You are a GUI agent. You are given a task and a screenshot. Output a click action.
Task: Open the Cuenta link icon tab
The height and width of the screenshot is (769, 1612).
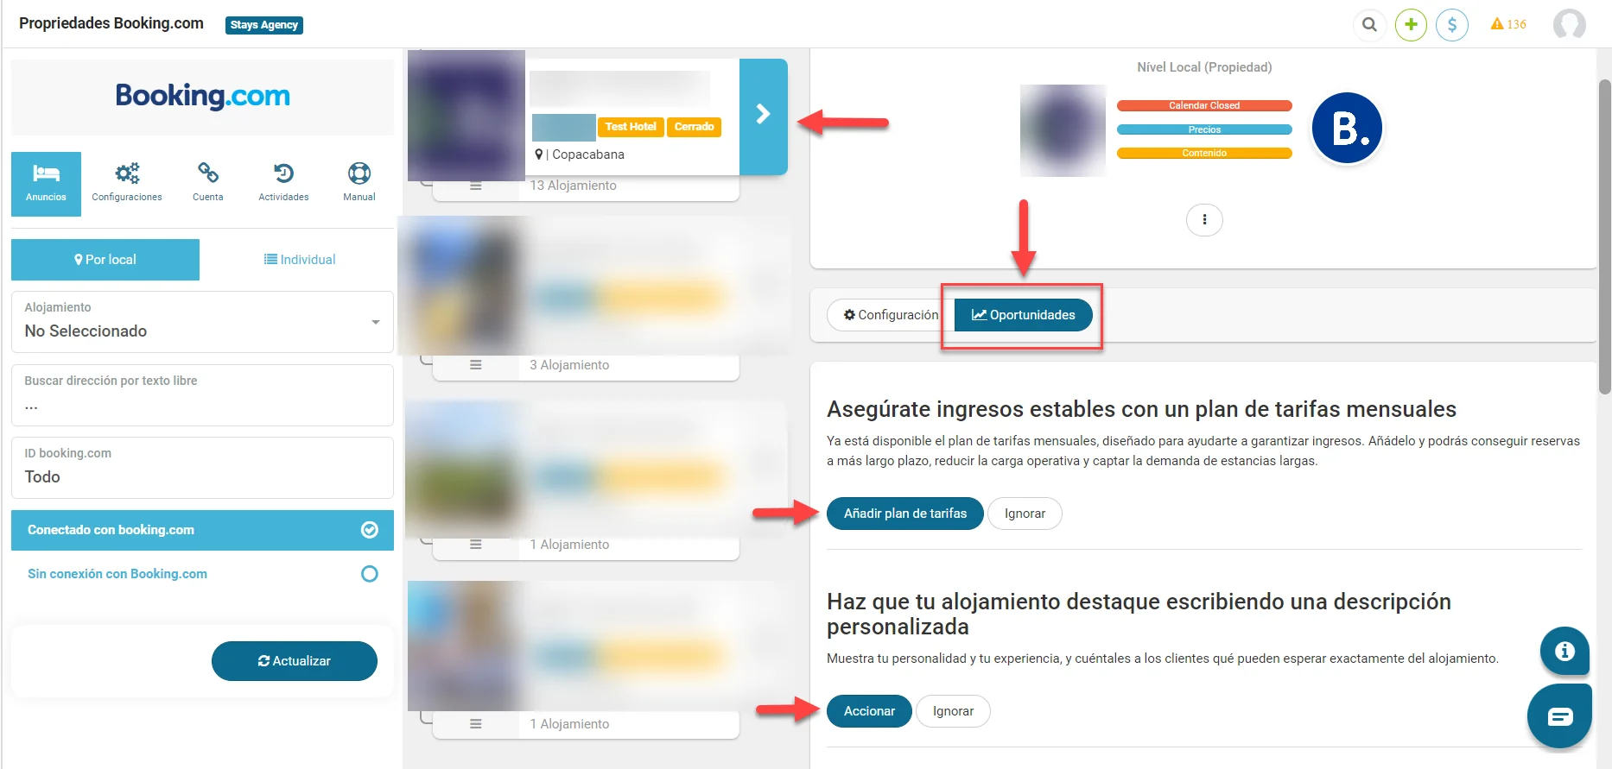point(207,184)
